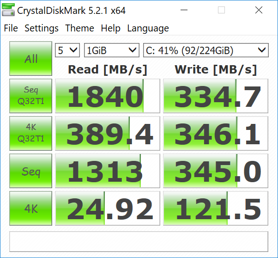This screenshot has height=258, width=278.
Task: Expand the test count dropdown showing 5
Action: point(67,50)
